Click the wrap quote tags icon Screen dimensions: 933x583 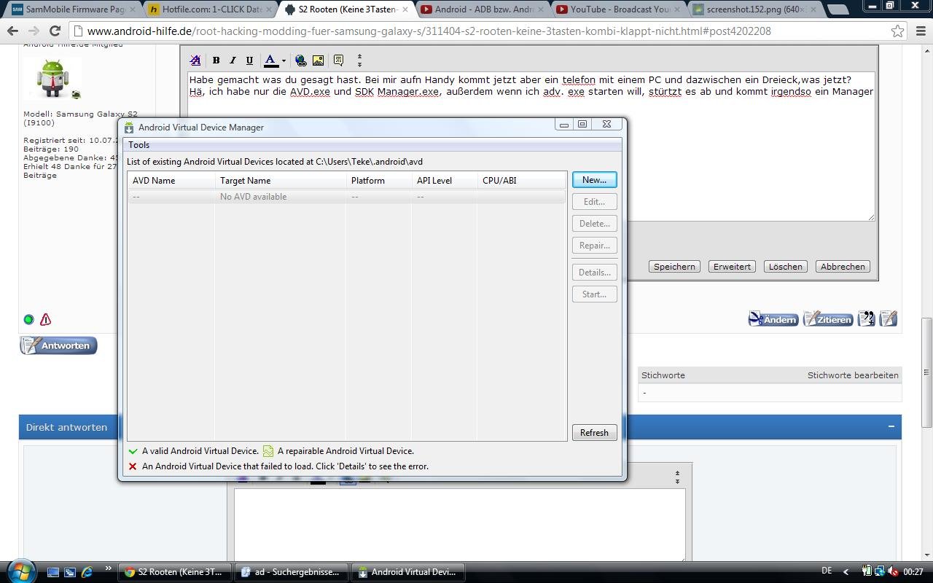click(338, 60)
